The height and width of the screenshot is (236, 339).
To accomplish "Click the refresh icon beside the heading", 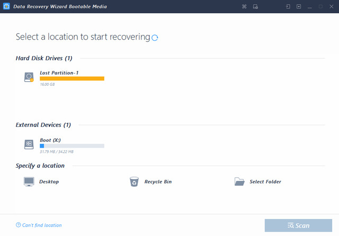I will (x=155, y=38).
